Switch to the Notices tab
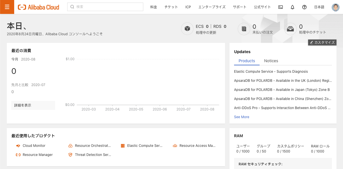This screenshot has height=169, width=343. click(x=271, y=61)
